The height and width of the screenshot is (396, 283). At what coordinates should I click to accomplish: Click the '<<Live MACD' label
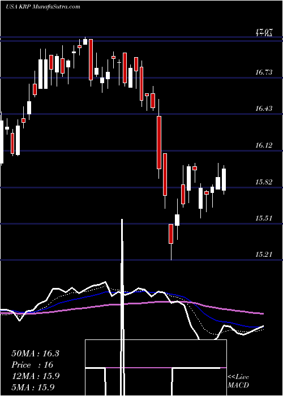click(238, 381)
